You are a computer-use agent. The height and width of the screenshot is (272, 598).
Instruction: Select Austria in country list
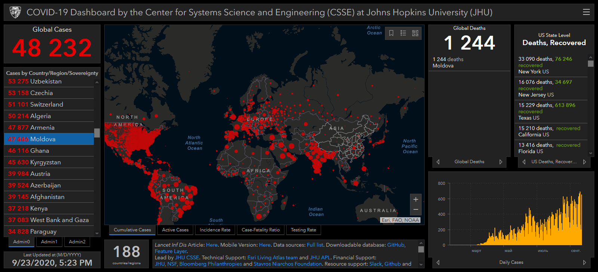tap(49, 174)
